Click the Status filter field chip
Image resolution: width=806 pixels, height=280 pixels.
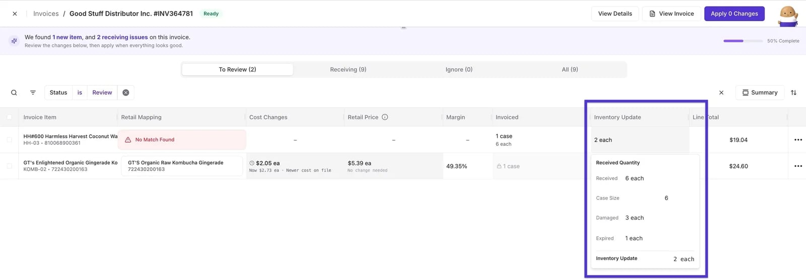coord(58,92)
